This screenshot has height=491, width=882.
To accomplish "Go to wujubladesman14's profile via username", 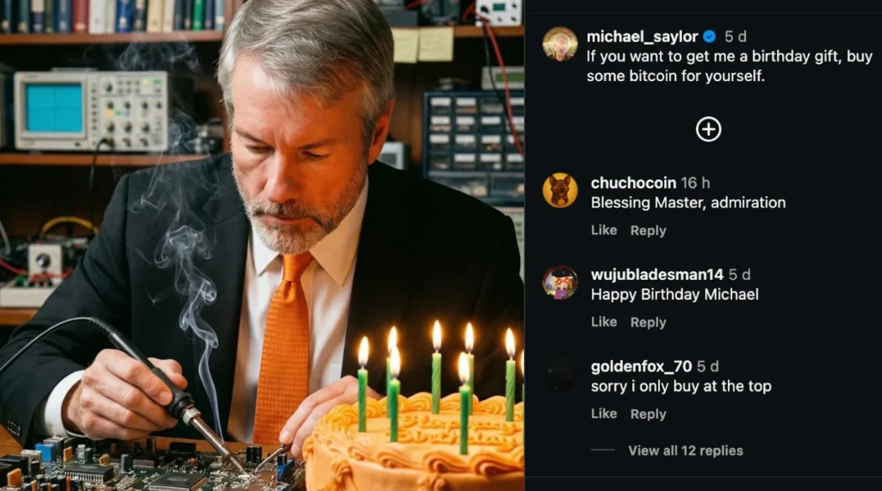I will [x=656, y=275].
